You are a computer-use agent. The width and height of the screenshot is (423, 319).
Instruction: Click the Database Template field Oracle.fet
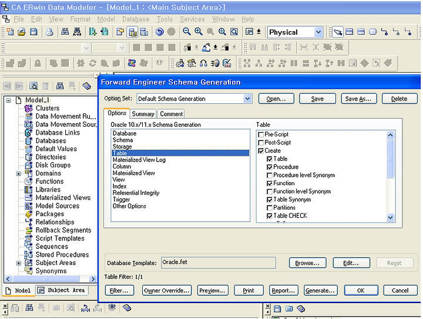[x=219, y=263]
